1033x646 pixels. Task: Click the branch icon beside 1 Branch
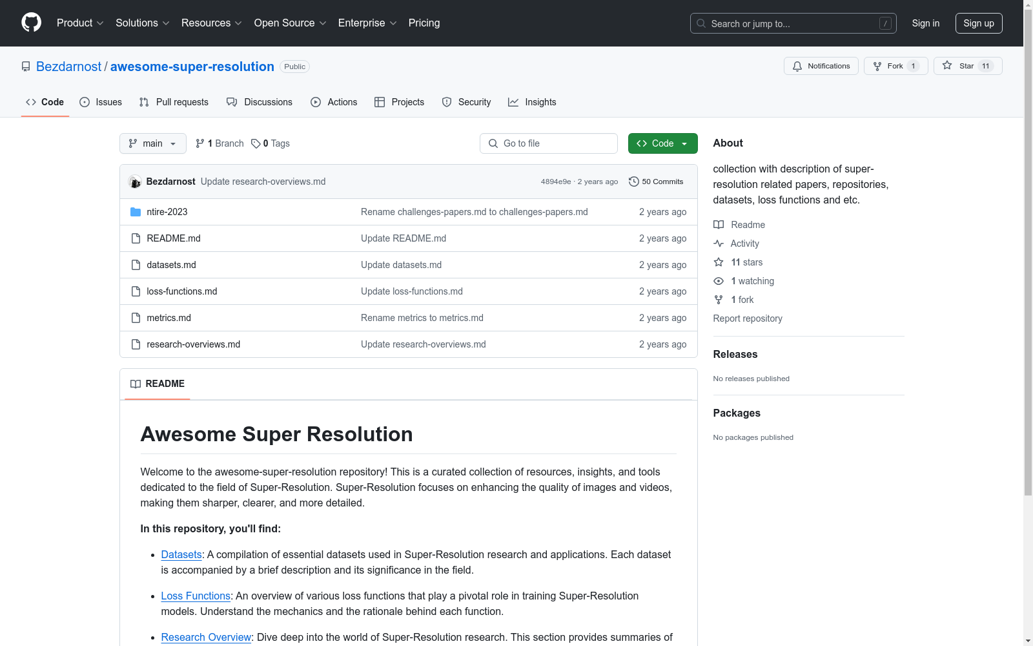[x=200, y=143]
